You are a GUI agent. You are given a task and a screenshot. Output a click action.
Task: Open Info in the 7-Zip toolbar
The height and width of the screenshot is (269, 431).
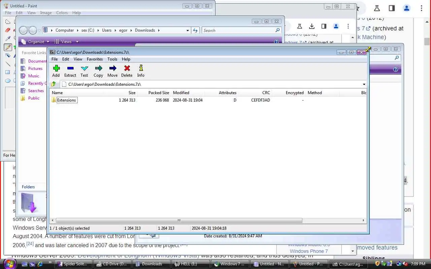coord(141,71)
